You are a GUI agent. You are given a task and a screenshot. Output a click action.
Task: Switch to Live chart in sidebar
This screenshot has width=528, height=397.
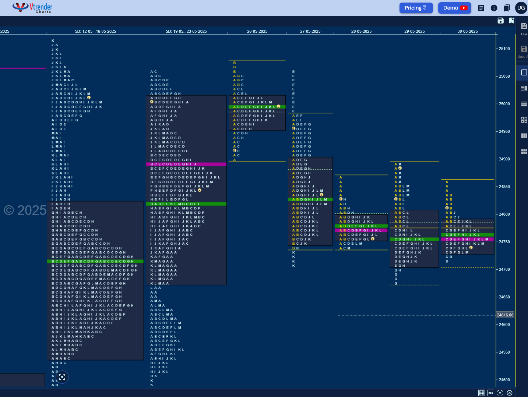524,29
